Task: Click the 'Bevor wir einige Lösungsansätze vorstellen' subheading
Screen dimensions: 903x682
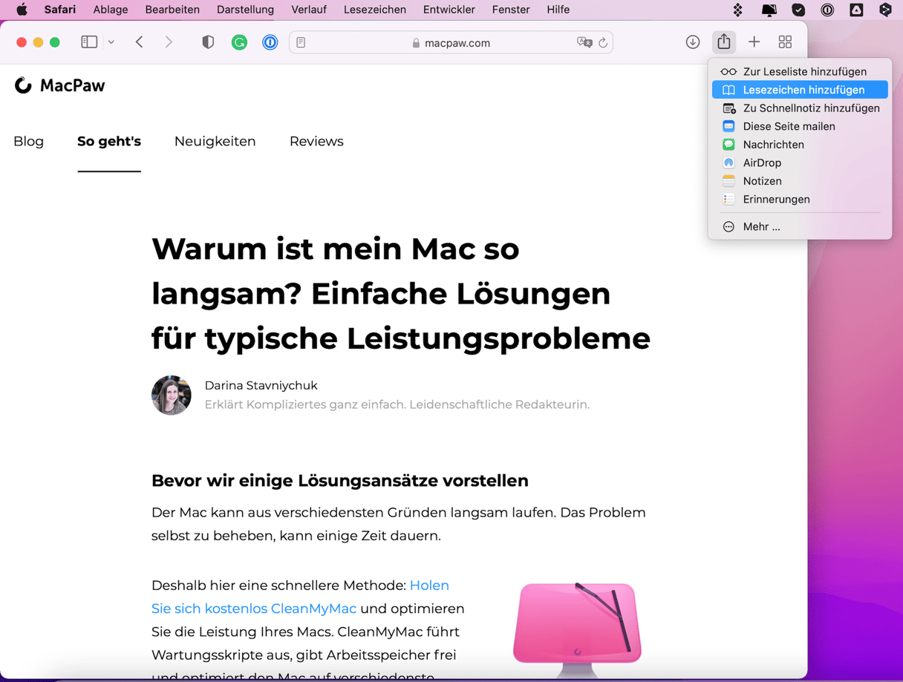Action: point(340,480)
